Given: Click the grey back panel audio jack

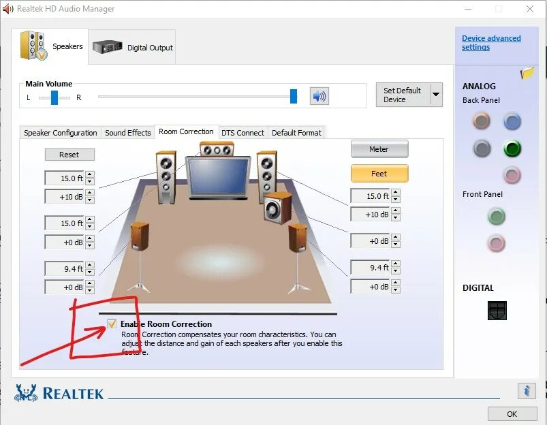Looking at the screenshot, I should point(482,148).
